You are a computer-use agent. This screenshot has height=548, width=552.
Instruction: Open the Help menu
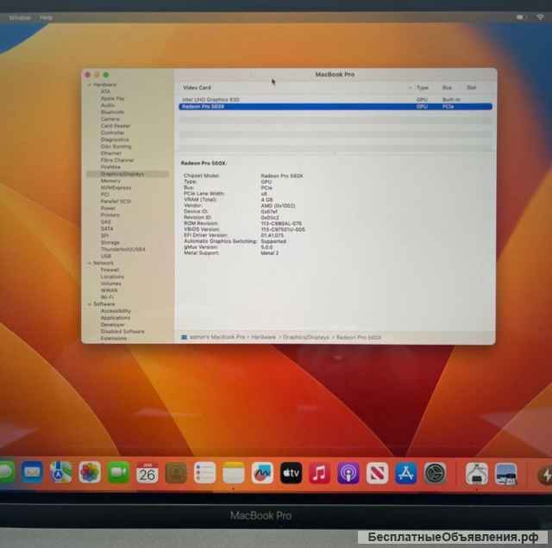point(46,17)
